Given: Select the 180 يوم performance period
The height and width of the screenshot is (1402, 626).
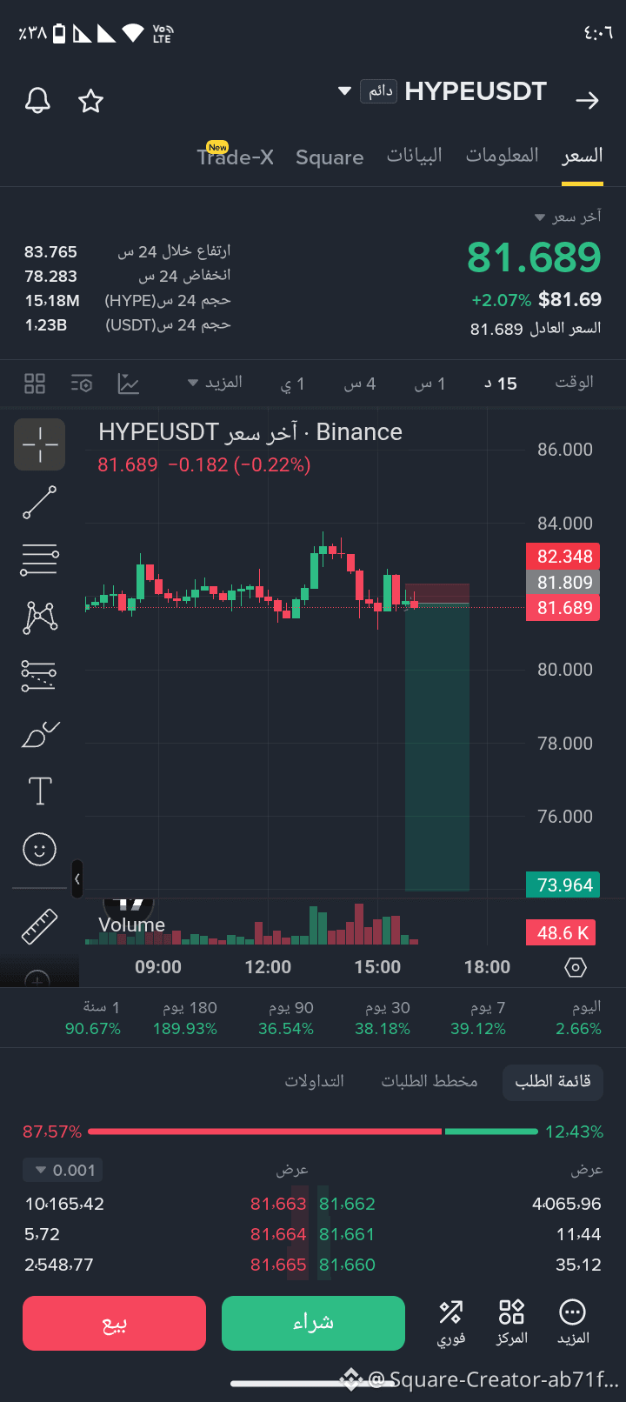Looking at the screenshot, I should [185, 1018].
